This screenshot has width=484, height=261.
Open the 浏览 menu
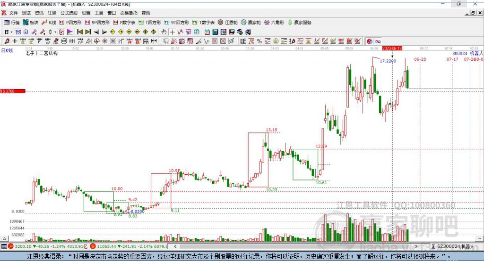click(26, 13)
